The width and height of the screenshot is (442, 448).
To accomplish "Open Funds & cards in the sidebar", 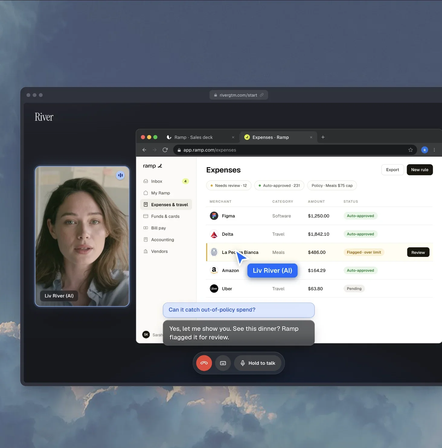I will click(x=166, y=216).
